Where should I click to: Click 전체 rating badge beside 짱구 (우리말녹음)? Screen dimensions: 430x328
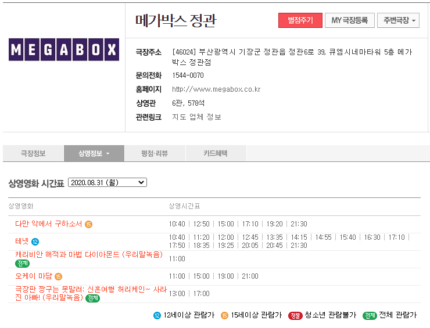pyautogui.click(x=93, y=298)
